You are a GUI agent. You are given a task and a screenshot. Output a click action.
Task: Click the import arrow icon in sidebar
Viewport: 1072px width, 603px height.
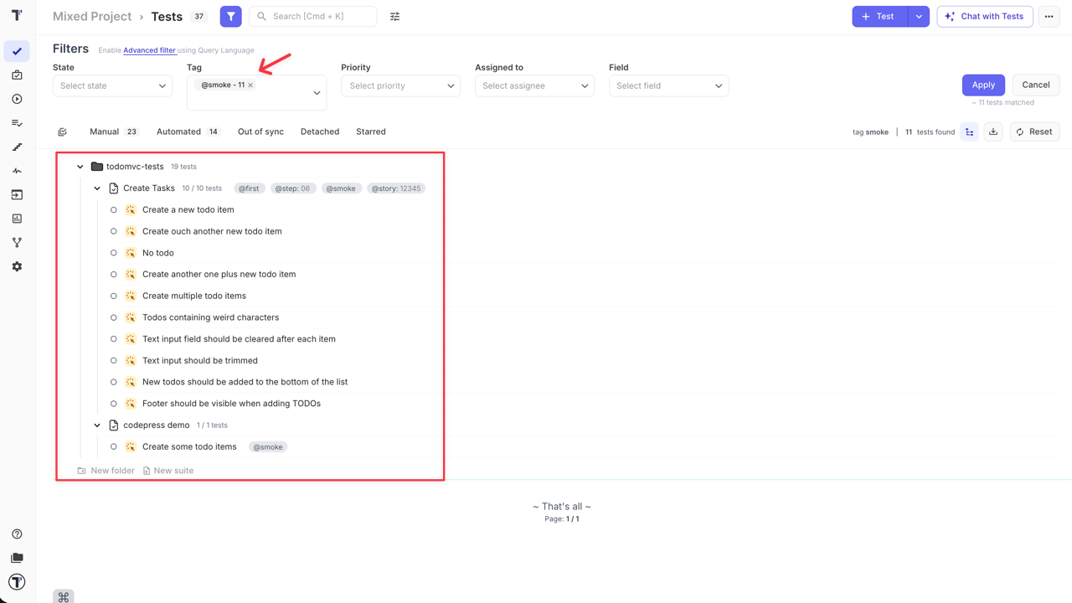tap(17, 194)
